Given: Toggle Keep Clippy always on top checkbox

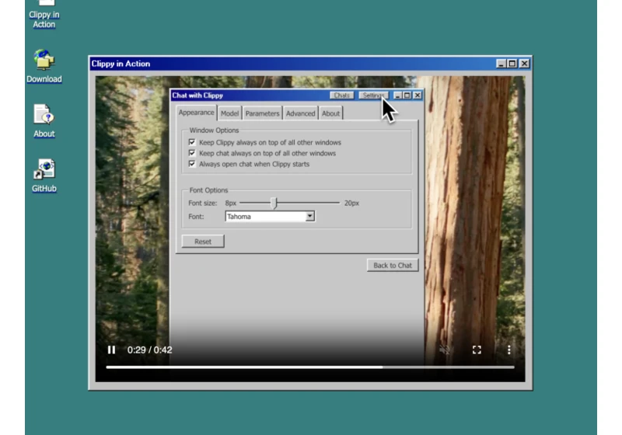Looking at the screenshot, I should (x=192, y=142).
